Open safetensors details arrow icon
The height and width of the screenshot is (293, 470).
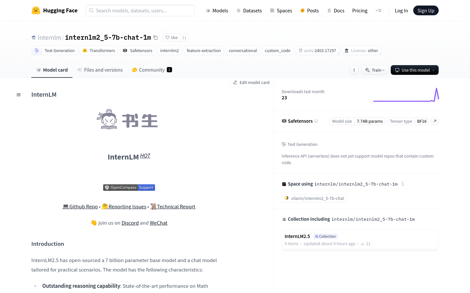click(x=435, y=121)
